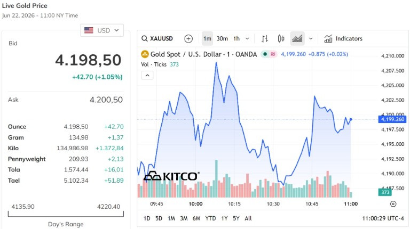Screen dimensions: 410x229
Task: Toggle the pink data mode indicator
Action: tap(273, 54)
